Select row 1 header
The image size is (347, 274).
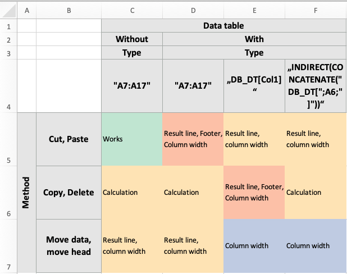[x=8, y=26]
